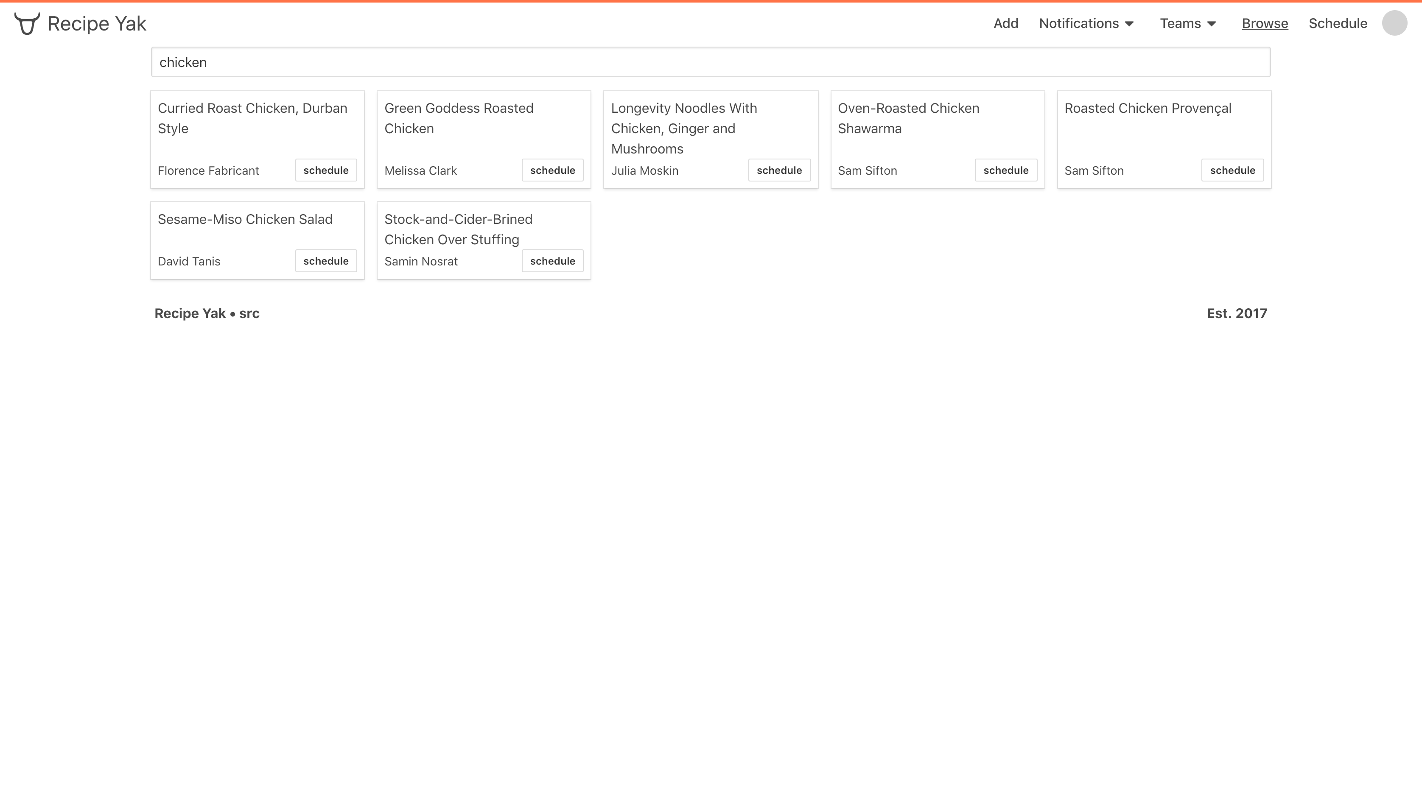Expand the Teams dropdown
The width and height of the screenshot is (1422, 804).
[1188, 23]
